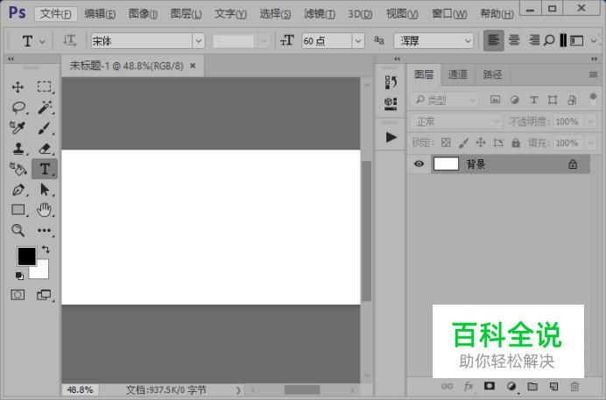Select the Zoom tool
Screen dimensions: 606x400
pyautogui.click(x=18, y=230)
